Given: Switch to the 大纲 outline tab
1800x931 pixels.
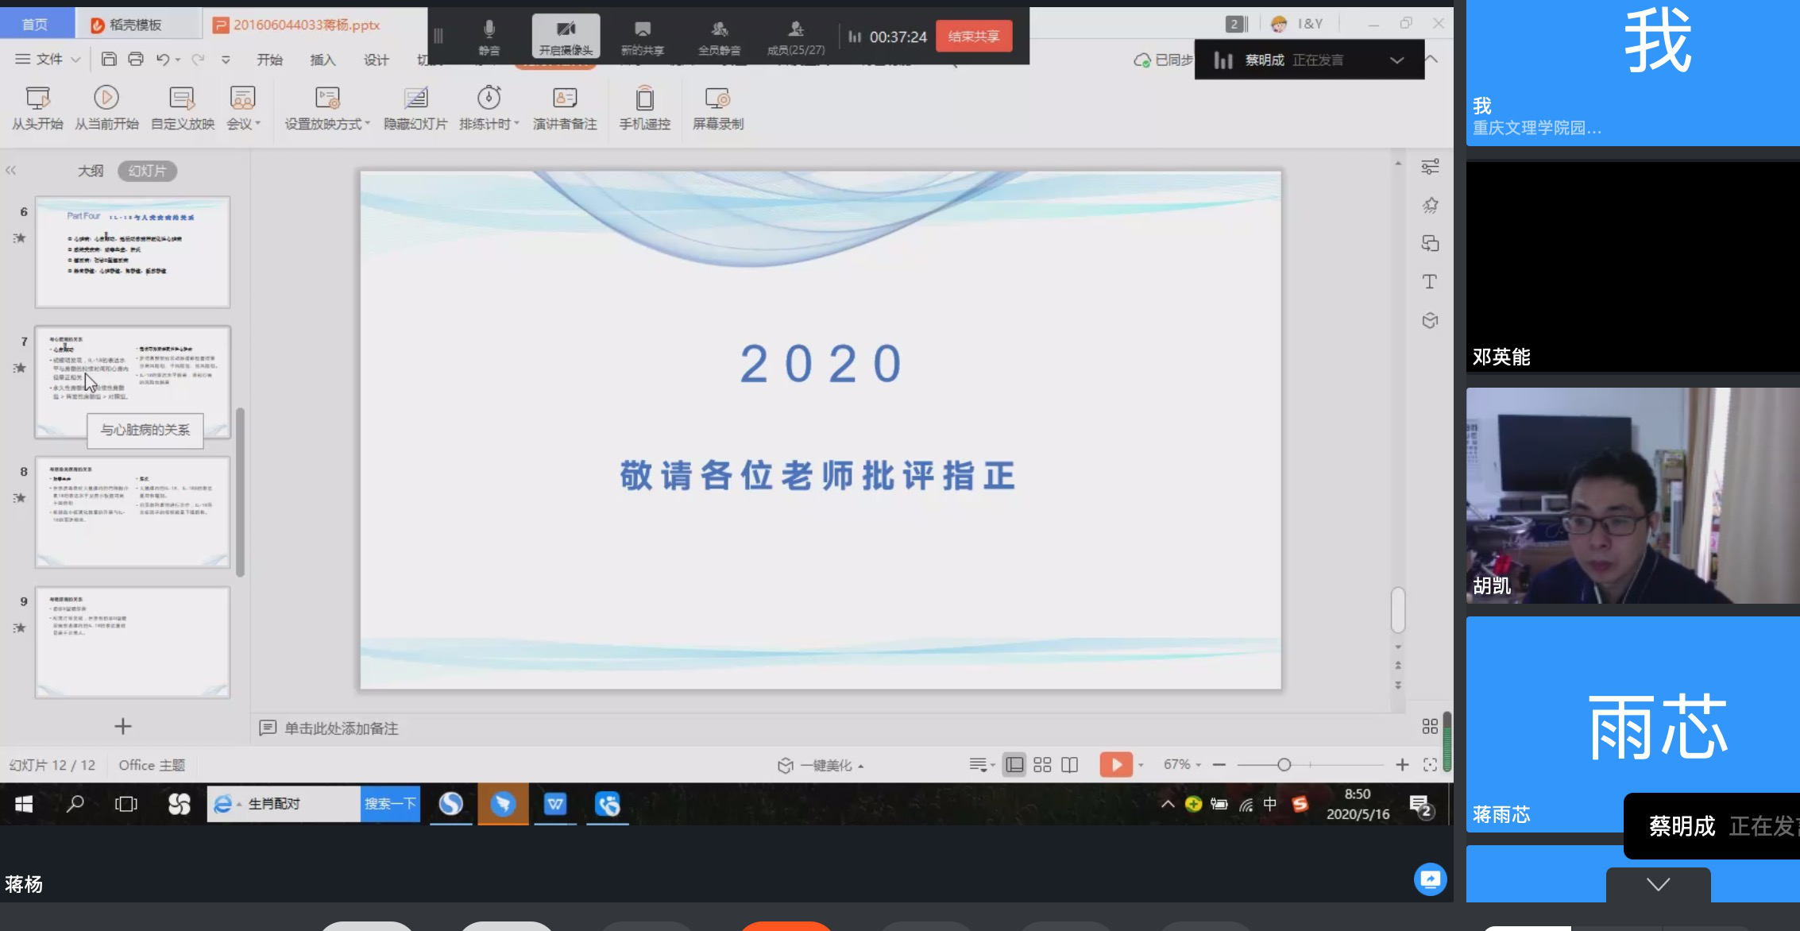Looking at the screenshot, I should (x=90, y=171).
